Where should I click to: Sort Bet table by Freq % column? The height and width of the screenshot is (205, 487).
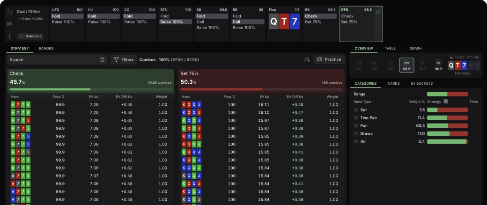pyautogui.click(x=229, y=96)
